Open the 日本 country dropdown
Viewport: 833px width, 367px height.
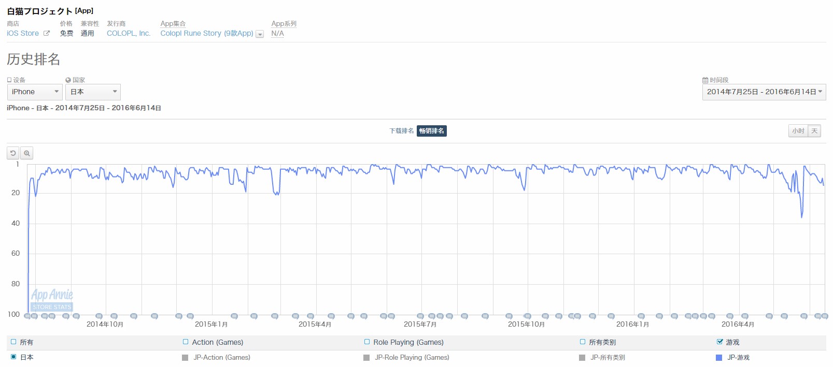[x=93, y=92]
